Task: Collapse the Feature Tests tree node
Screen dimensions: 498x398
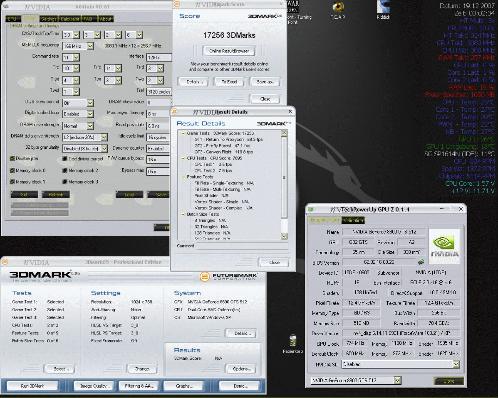Action: pyautogui.click(x=183, y=177)
